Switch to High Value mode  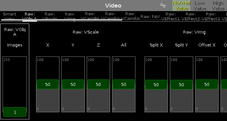218,5
